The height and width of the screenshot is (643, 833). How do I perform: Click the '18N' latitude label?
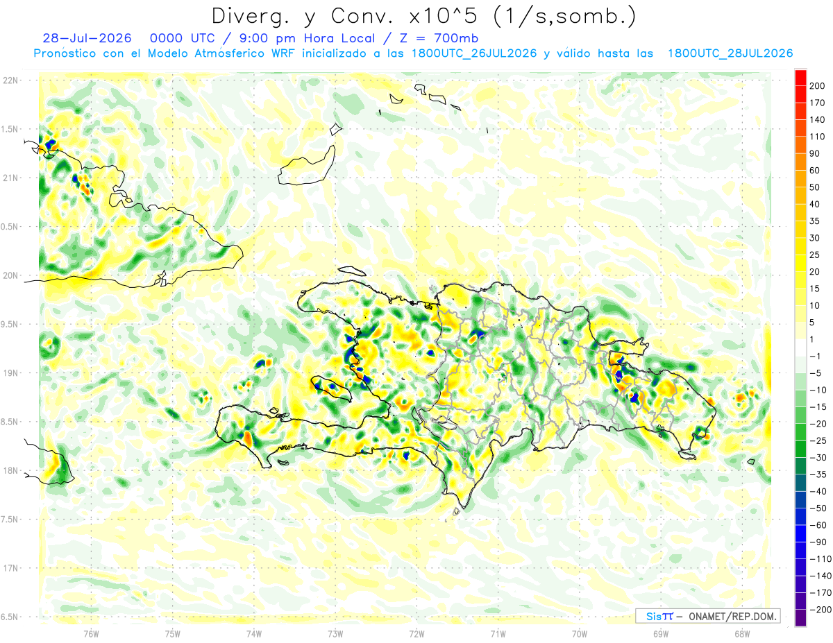(10, 470)
